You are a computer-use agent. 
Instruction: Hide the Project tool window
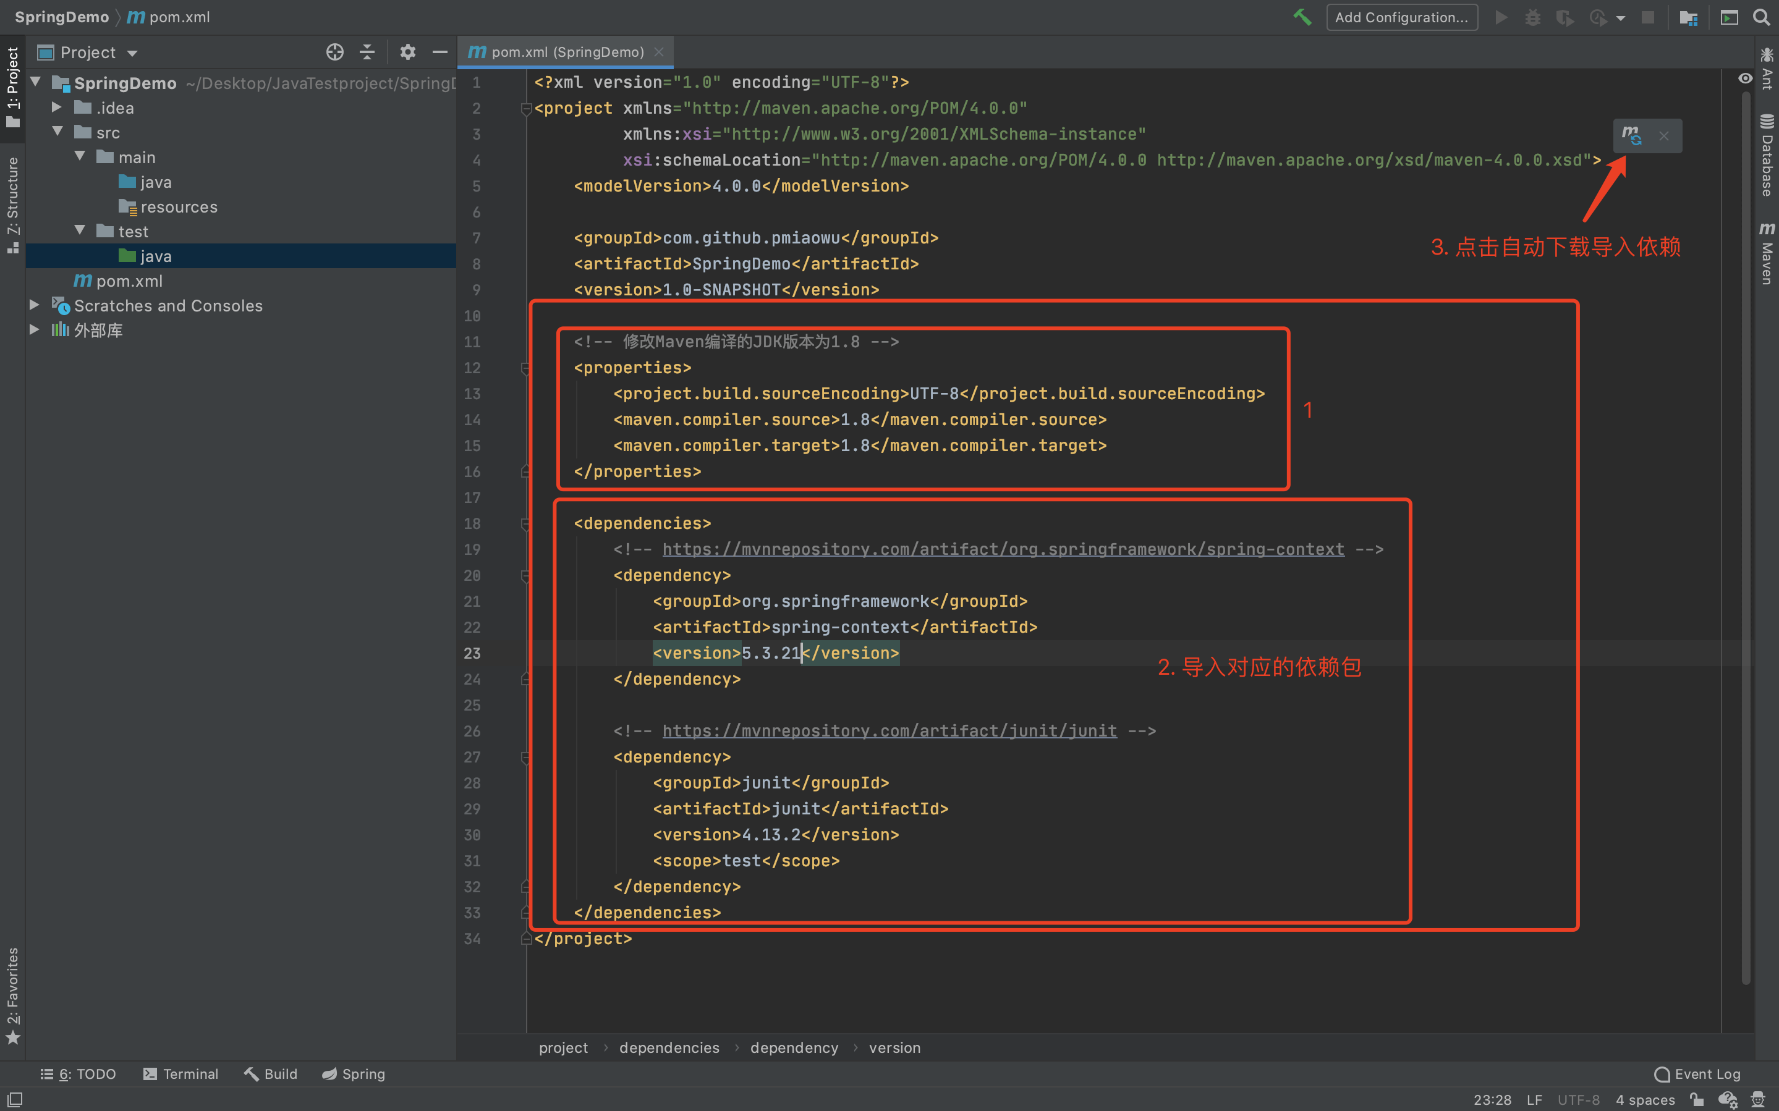(x=439, y=52)
